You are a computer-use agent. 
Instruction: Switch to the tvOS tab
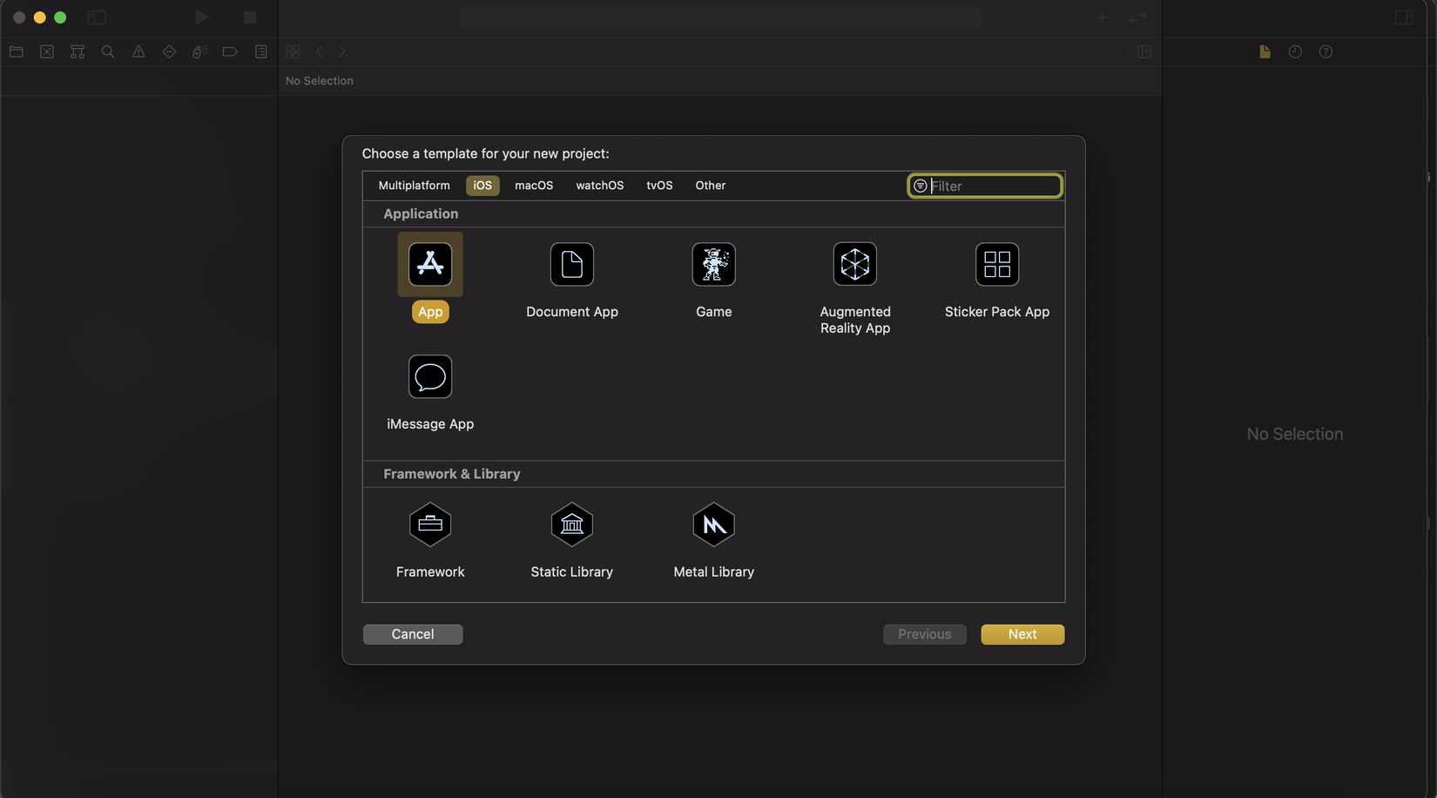pyautogui.click(x=659, y=186)
